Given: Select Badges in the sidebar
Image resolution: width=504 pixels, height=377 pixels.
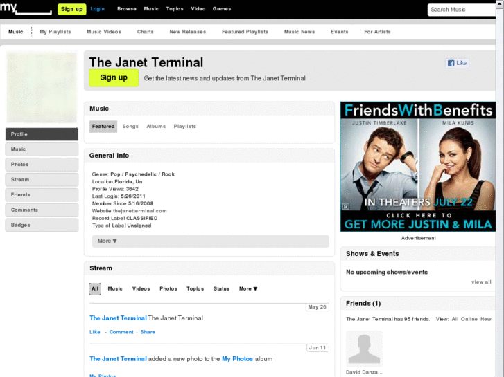Looking at the screenshot, I should tap(42, 225).
